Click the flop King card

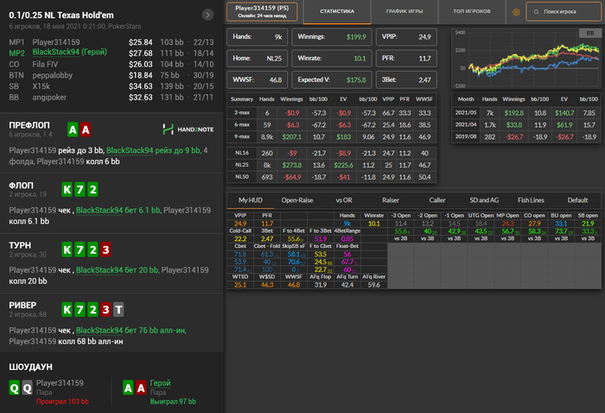pos(67,189)
